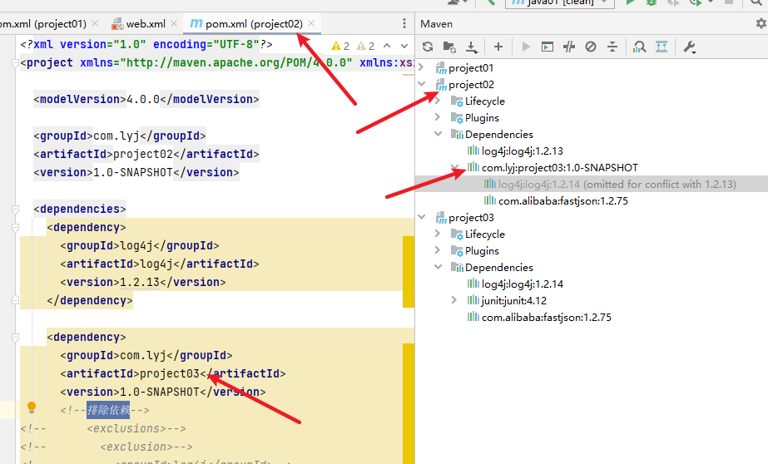
Task: Click the magnifier with chart bars icon
Action: [x=639, y=47]
